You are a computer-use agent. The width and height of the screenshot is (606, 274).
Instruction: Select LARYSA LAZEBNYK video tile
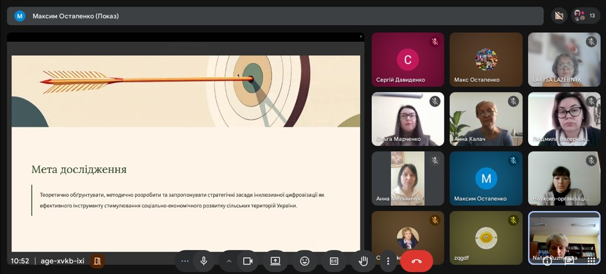point(564,59)
